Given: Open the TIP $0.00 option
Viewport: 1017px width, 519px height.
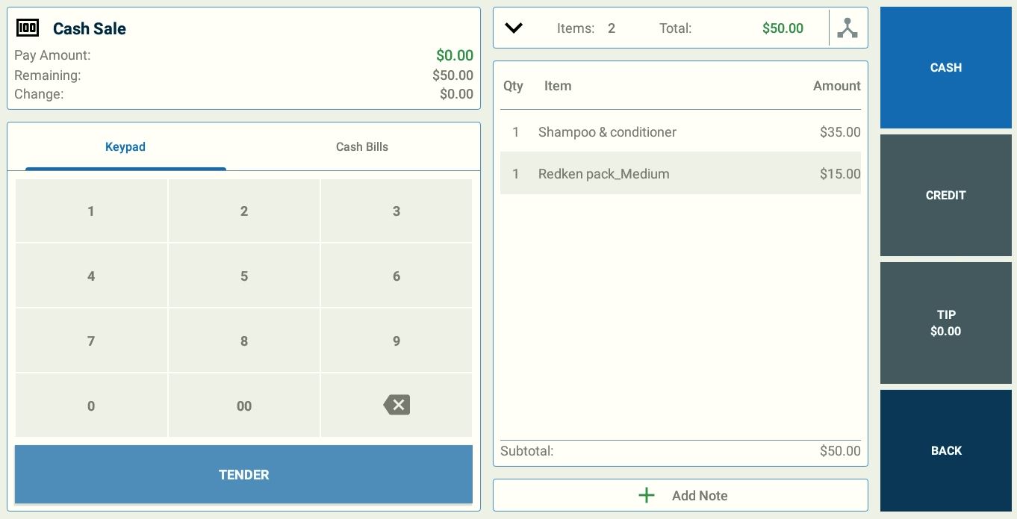Looking at the screenshot, I should [945, 323].
